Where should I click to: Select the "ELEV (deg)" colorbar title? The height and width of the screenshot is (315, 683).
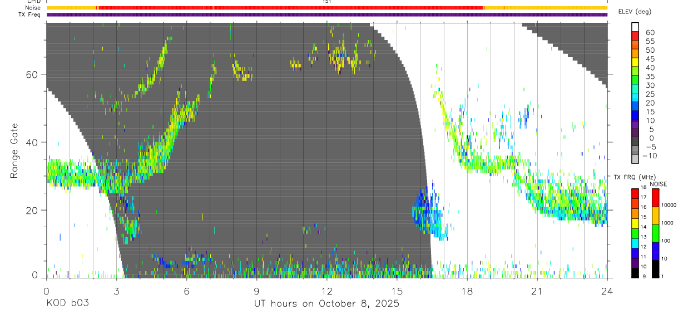[x=635, y=11]
